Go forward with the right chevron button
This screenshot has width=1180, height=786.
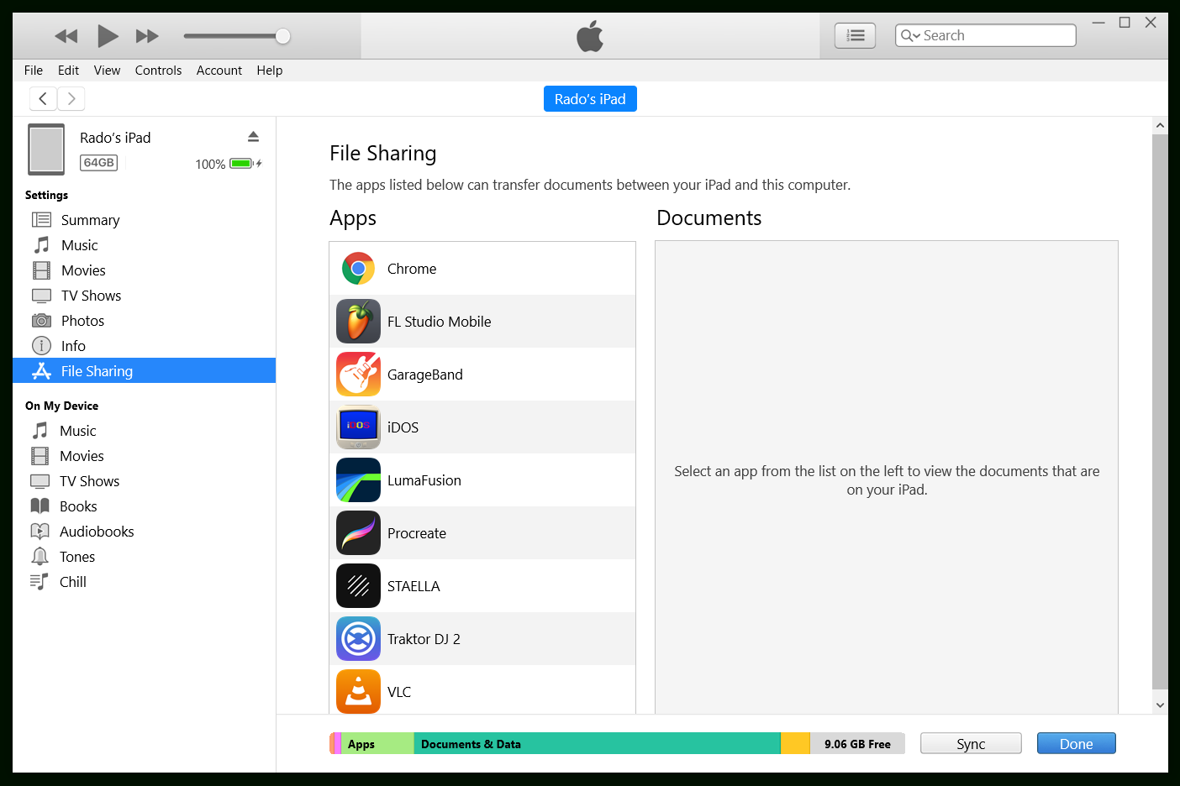click(71, 99)
